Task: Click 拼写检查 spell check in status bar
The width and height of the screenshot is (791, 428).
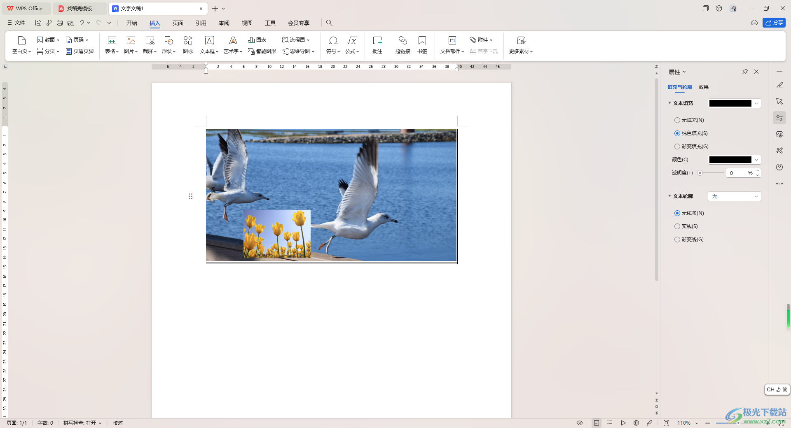Action: pos(82,423)
